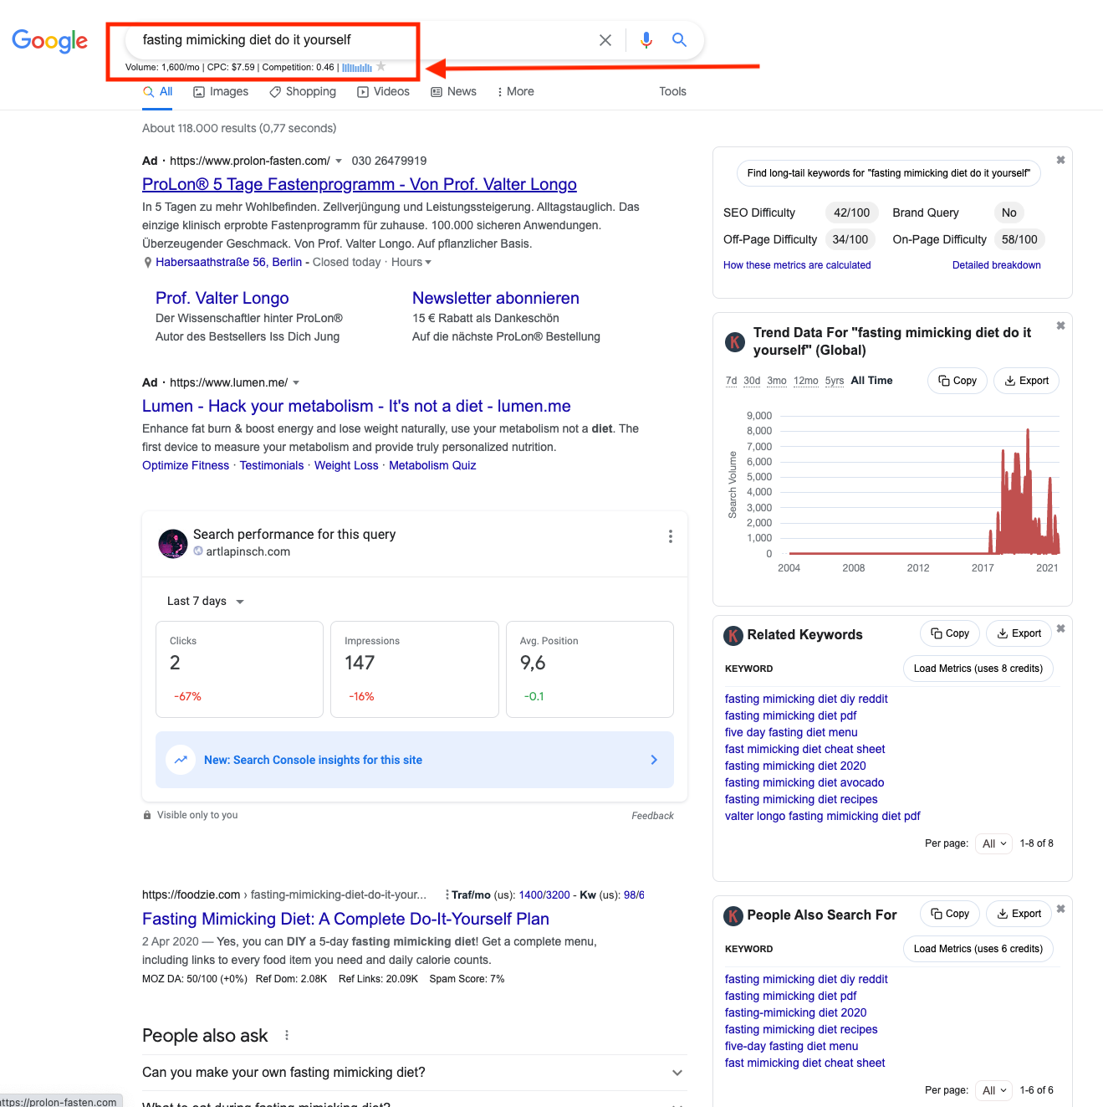Click Load Metrics (uses 8 credits)

(978, 669)
